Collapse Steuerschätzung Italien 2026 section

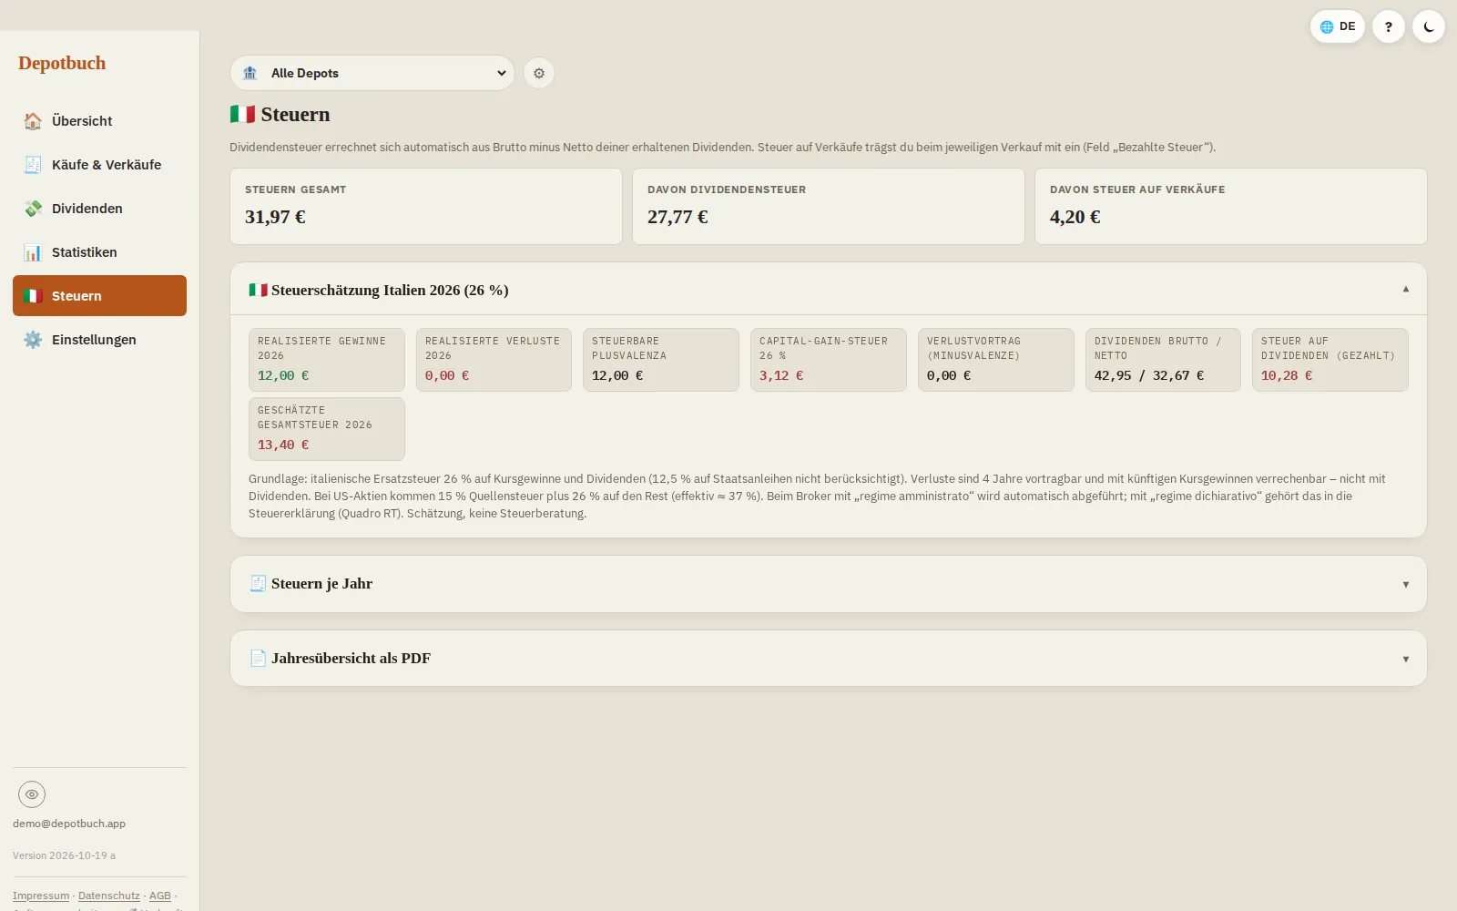(828, 290)
